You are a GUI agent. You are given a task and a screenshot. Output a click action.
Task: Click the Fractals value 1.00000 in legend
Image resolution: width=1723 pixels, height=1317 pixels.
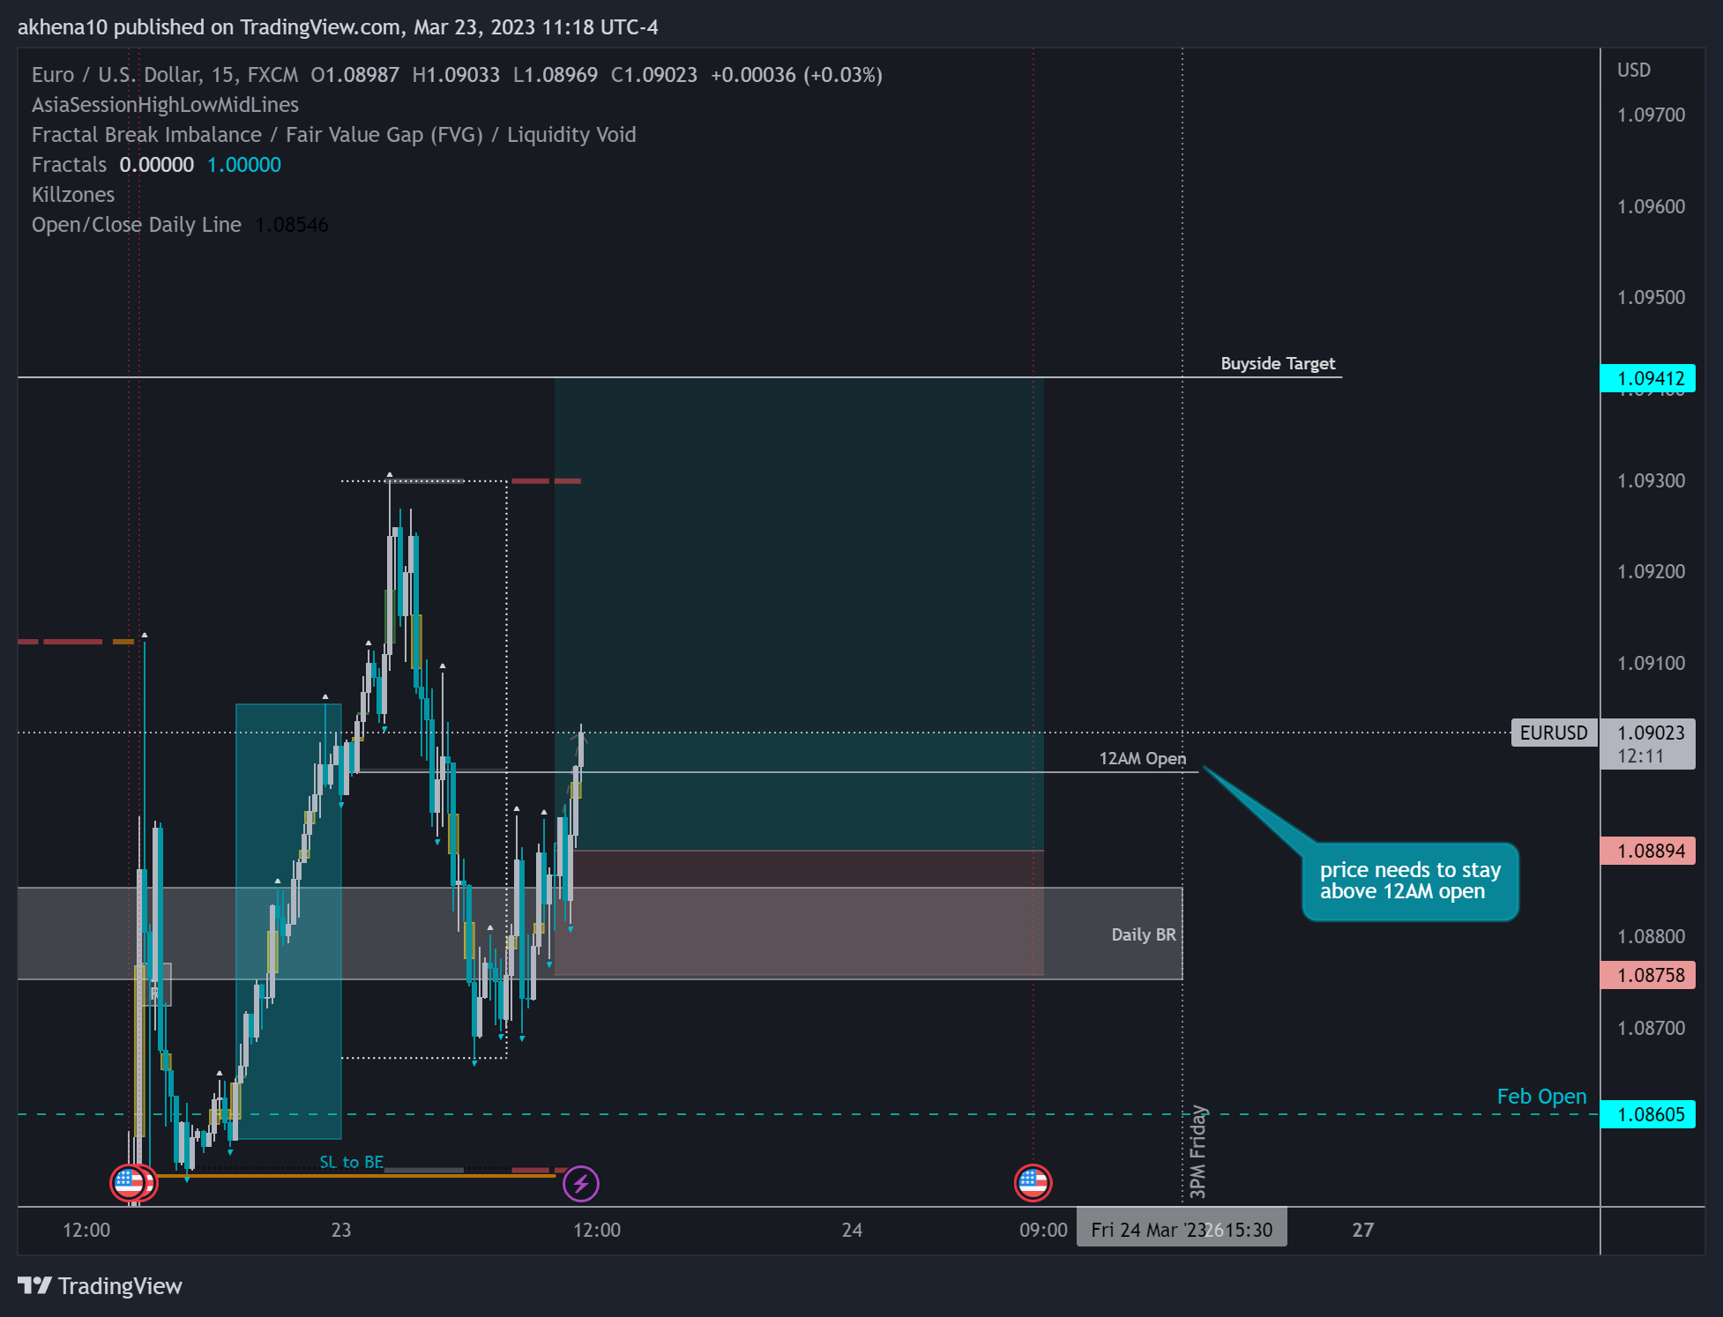point(244,165)
